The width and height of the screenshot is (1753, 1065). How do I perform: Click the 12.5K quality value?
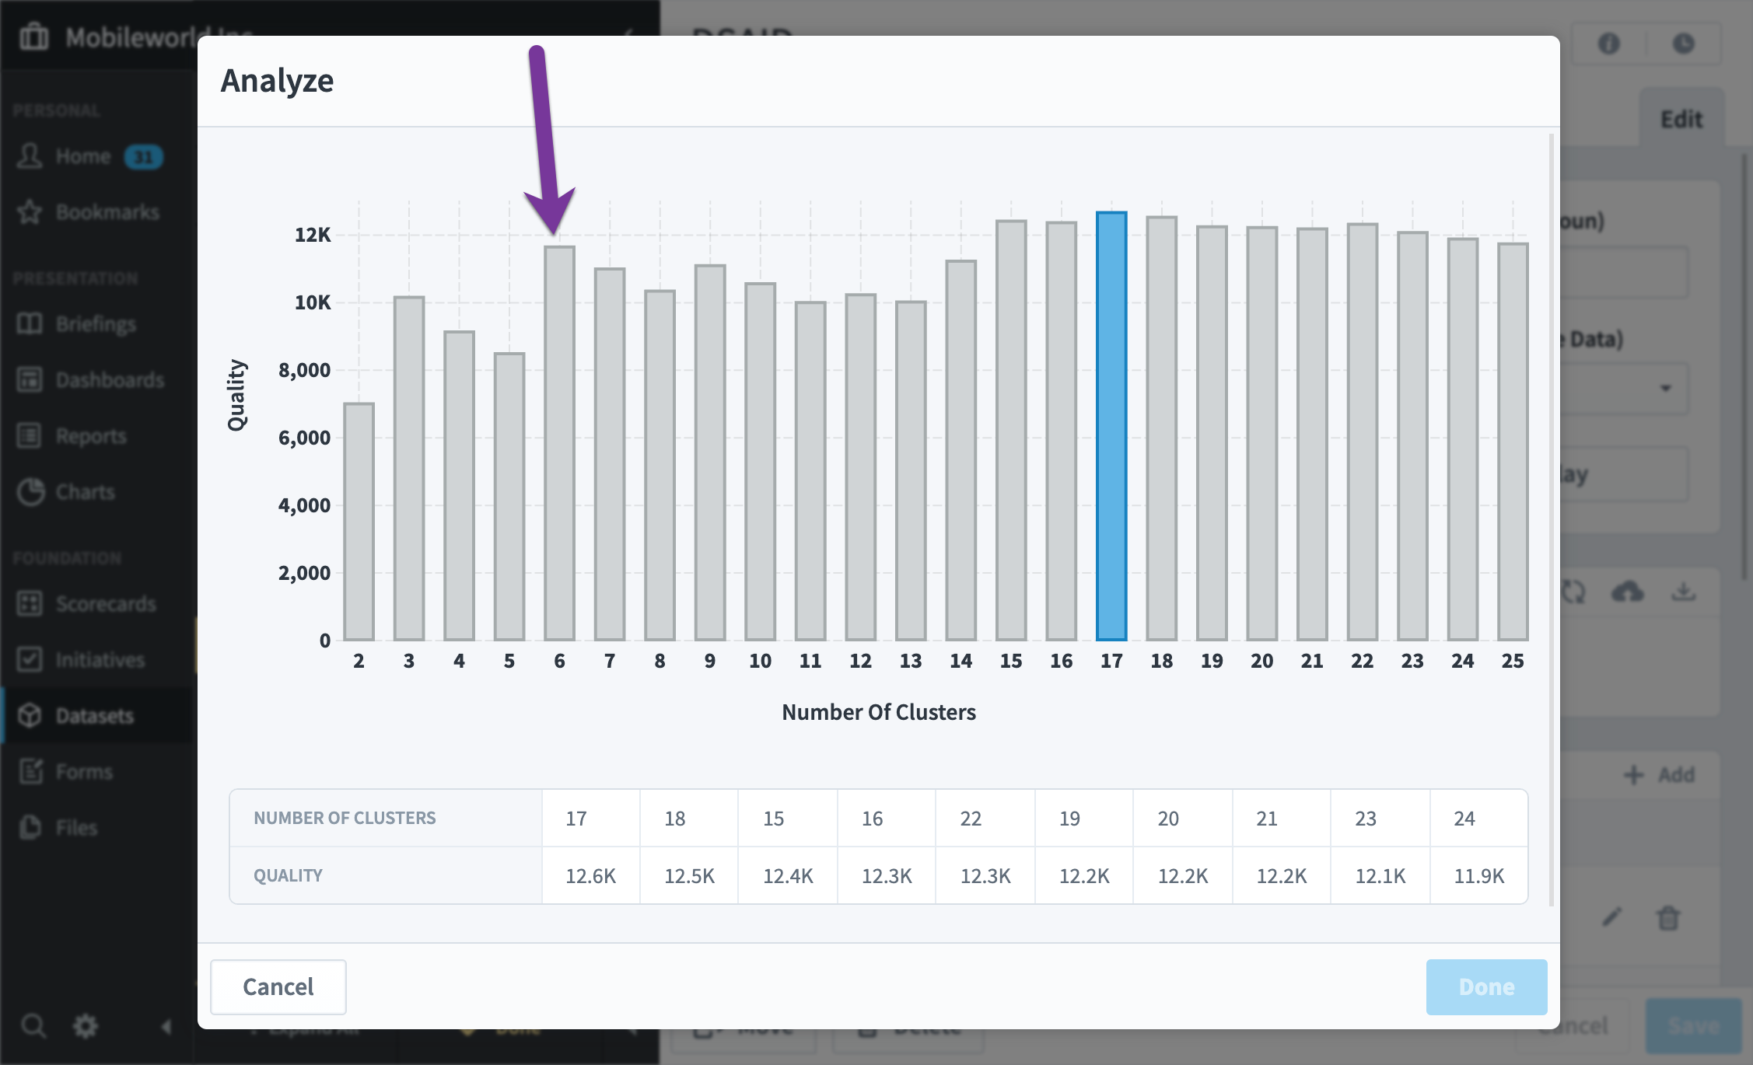point(689,875)
